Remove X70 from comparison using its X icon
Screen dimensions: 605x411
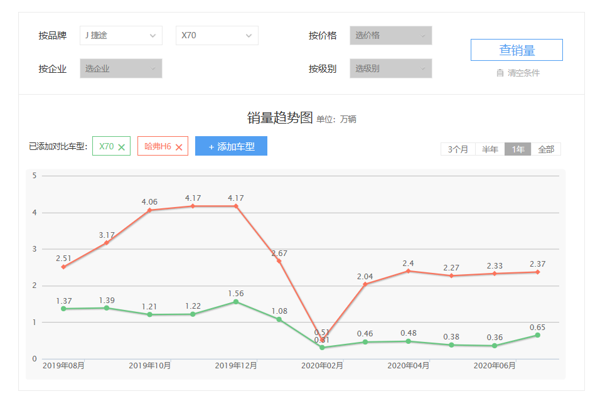122,147
